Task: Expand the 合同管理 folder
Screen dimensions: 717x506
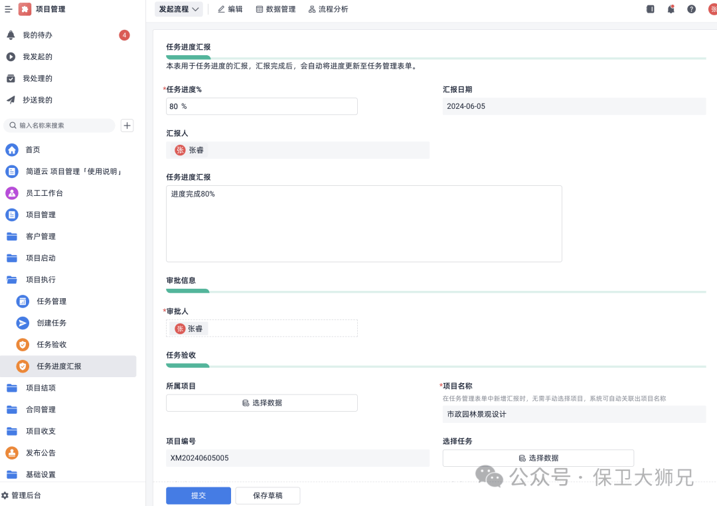Action: pyautogui.click(x=12, y=410)
